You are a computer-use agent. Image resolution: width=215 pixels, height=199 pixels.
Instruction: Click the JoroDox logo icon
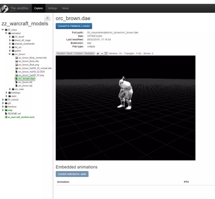[x=4, y=9]
